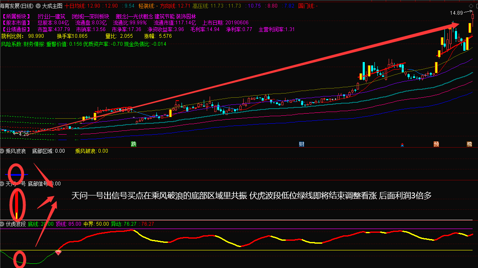Viewport: 478px width, 268px height.
Task: Click the 【所属板块】 sector info label
Action: (16, 16)
